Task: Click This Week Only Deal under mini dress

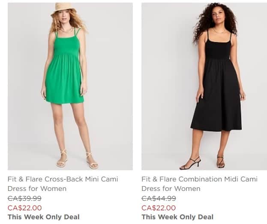Action: (x=43, y=217)
